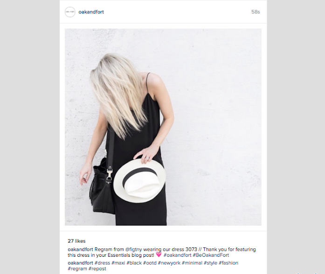The height and width of the screenshot is (274, 325).
Task: Click the 27 likes count
Action: tap(76, 241)
